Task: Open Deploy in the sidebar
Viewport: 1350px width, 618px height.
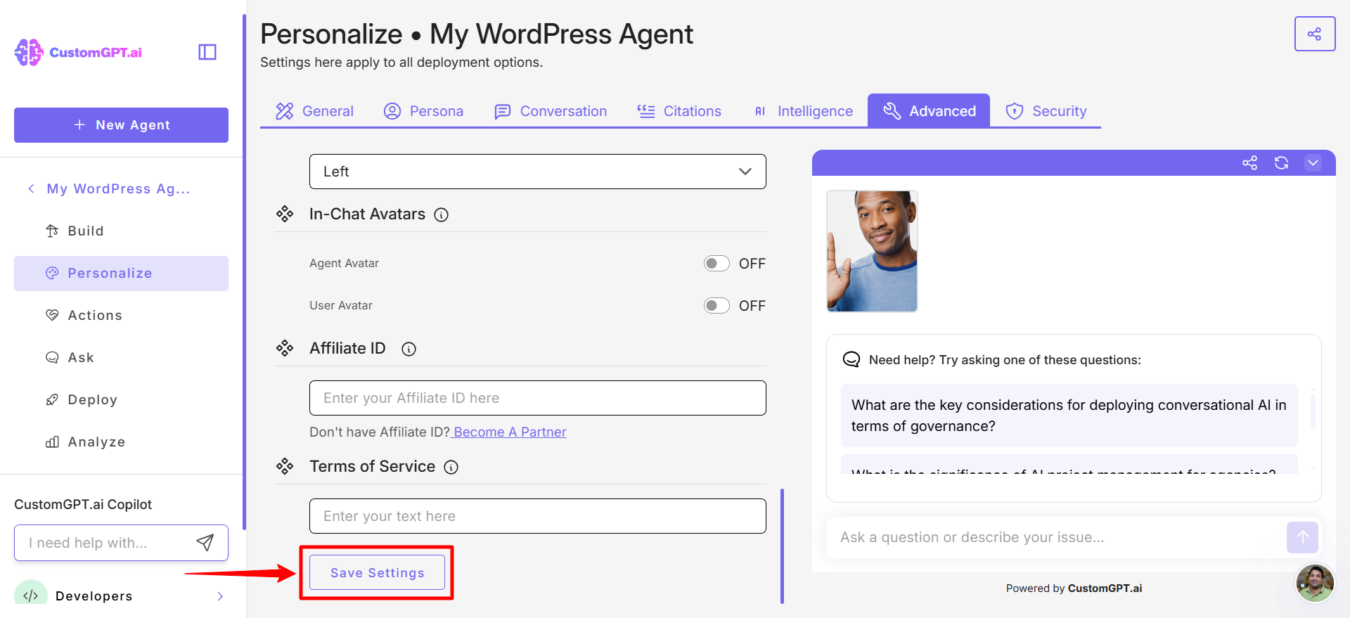Action: [121, 400]
